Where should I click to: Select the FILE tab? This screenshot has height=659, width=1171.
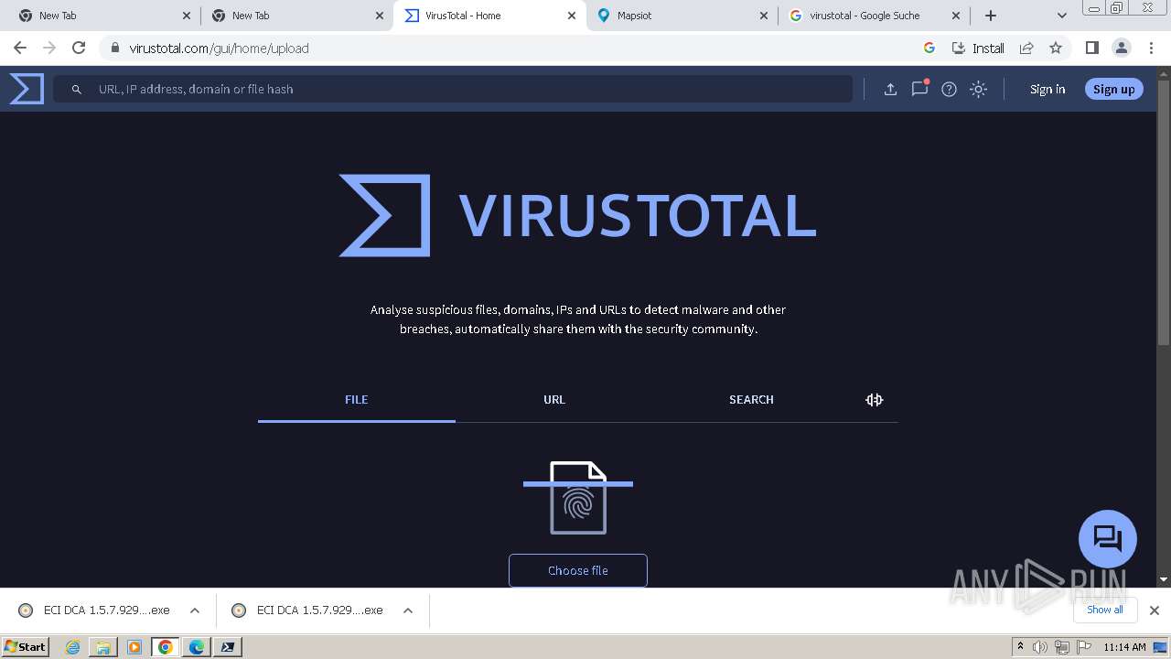[x=357, y=400]
